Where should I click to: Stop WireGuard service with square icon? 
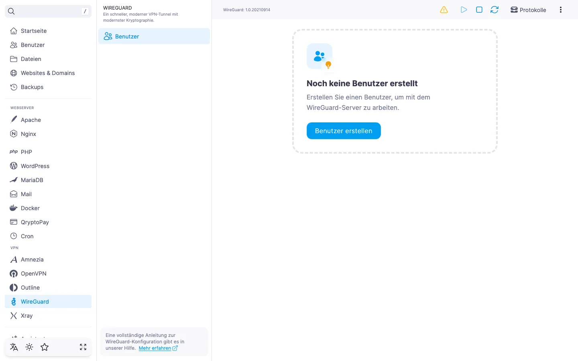pyautogui.click(x=479, y=10)
